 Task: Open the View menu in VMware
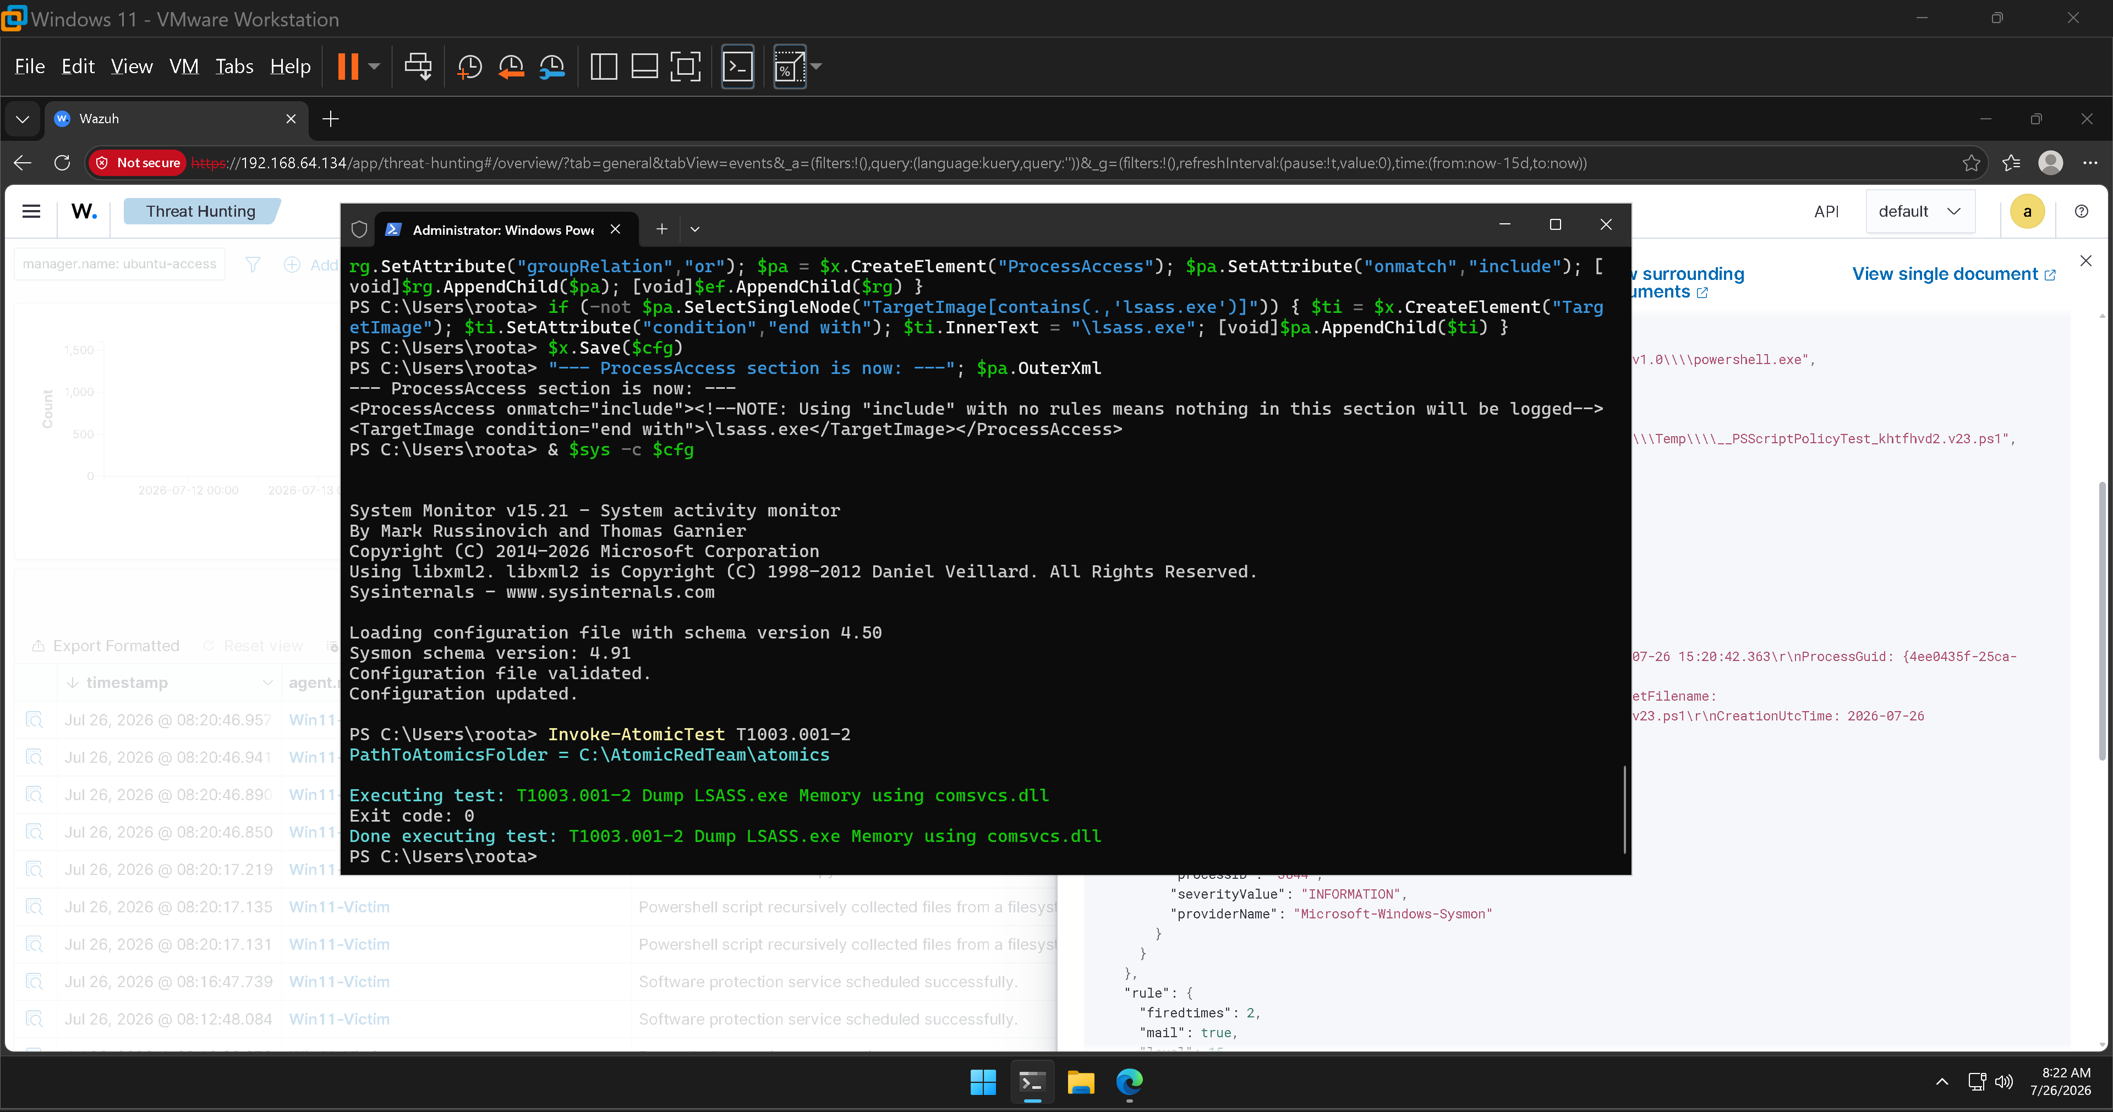click(x=132, y=67)
